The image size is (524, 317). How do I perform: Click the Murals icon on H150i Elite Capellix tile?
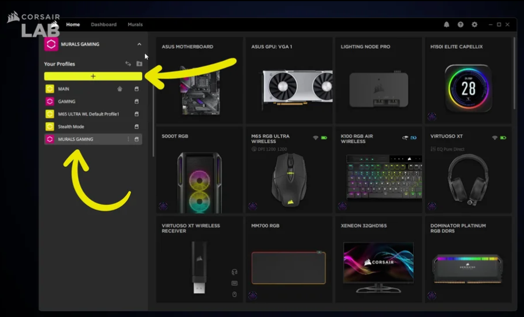(x=432, y=117)
